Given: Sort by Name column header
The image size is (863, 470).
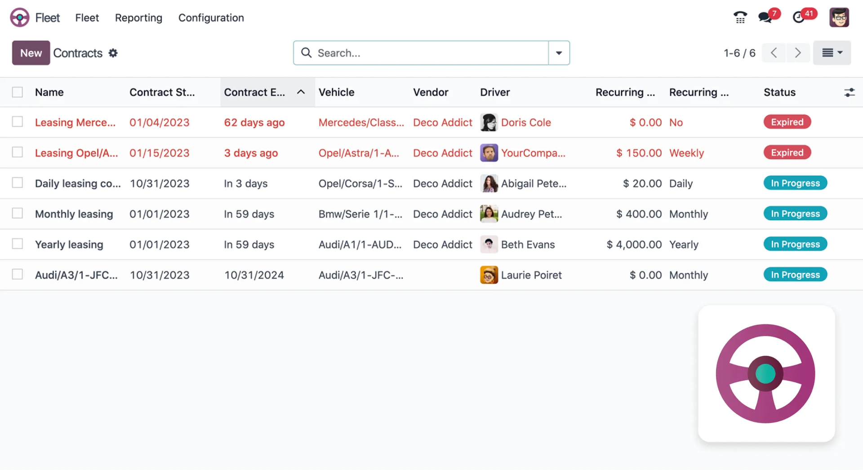Looking at the screenshot, I should (x=49, y=92).
